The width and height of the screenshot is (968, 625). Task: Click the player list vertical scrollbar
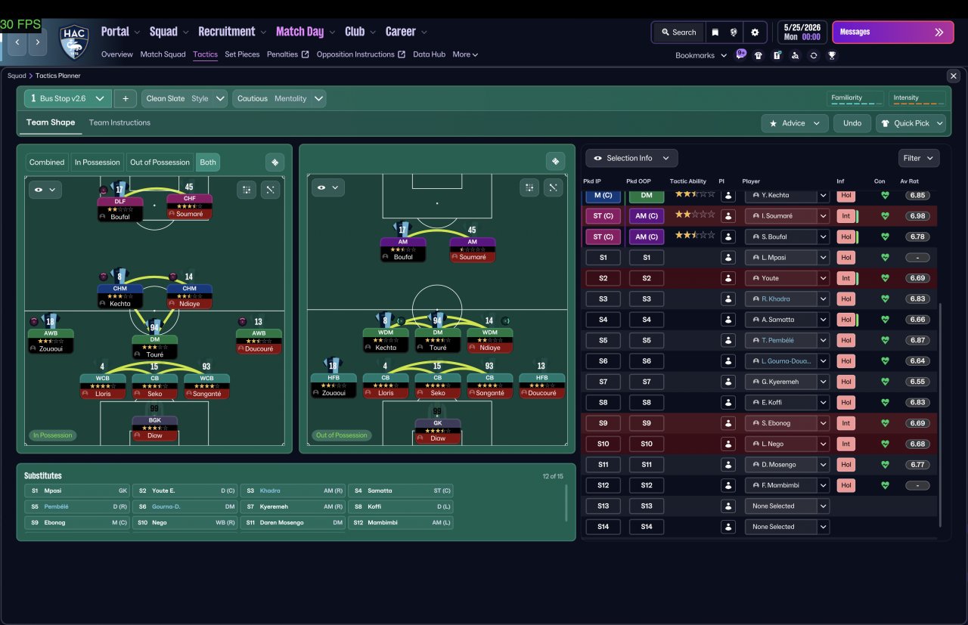pyautogui.click(x=940, y=416)
